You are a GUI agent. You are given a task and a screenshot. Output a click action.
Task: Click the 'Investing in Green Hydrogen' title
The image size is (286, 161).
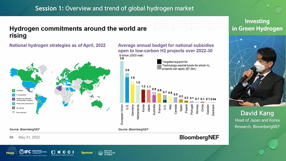click(x=257, y=25)
